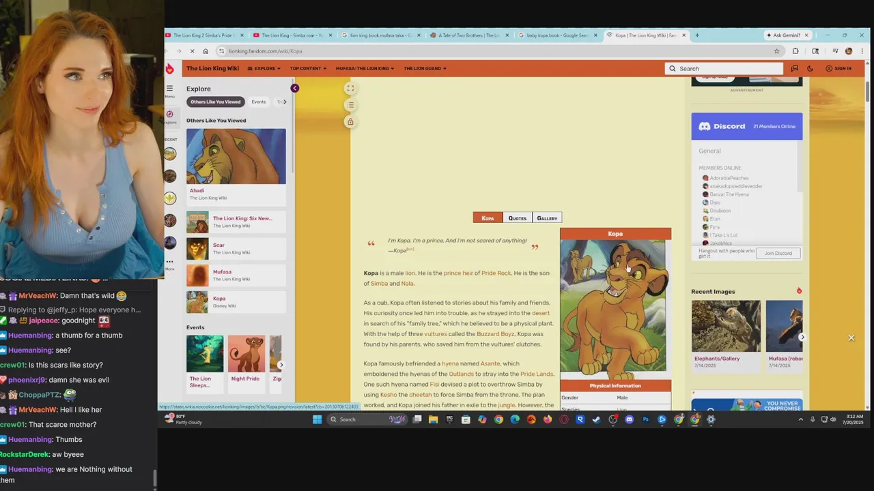This screenshot has width=874, height=491.
Task: Open Photoshop from the taskbar
Action: tap(645, 419)
